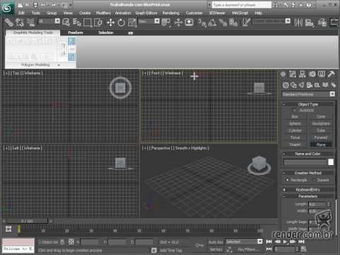Image resolution: width=340 pixels, height=255 pixels.
Task: Click the Bind to Space Warp tool
Action: (x=30, y=23)
